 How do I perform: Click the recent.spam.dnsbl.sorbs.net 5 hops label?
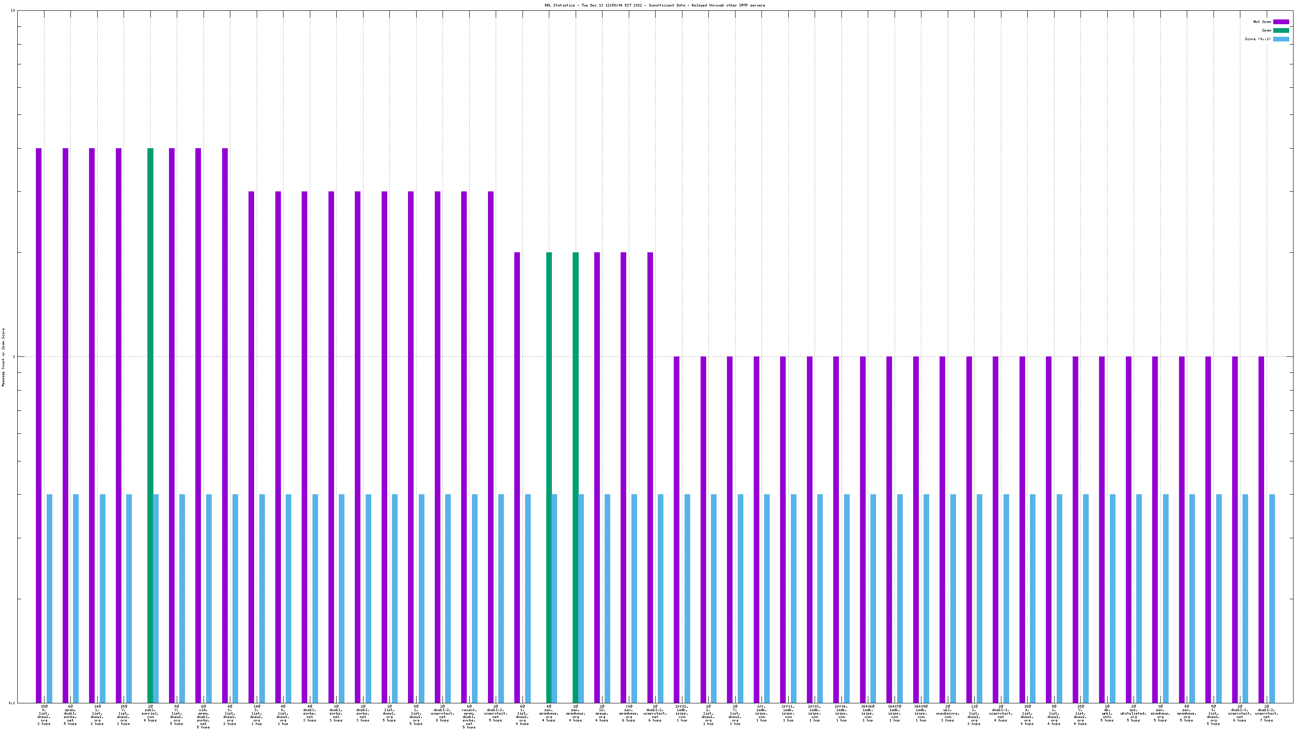click(469, 716)
